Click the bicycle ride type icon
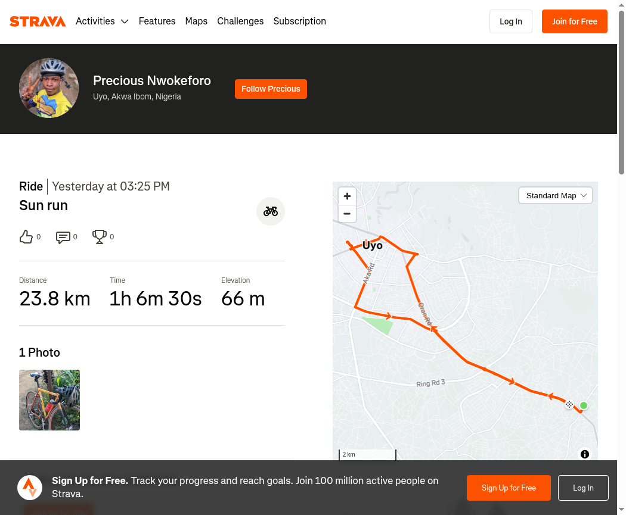This screenshot has width=626, height=515. pos(271,211)
